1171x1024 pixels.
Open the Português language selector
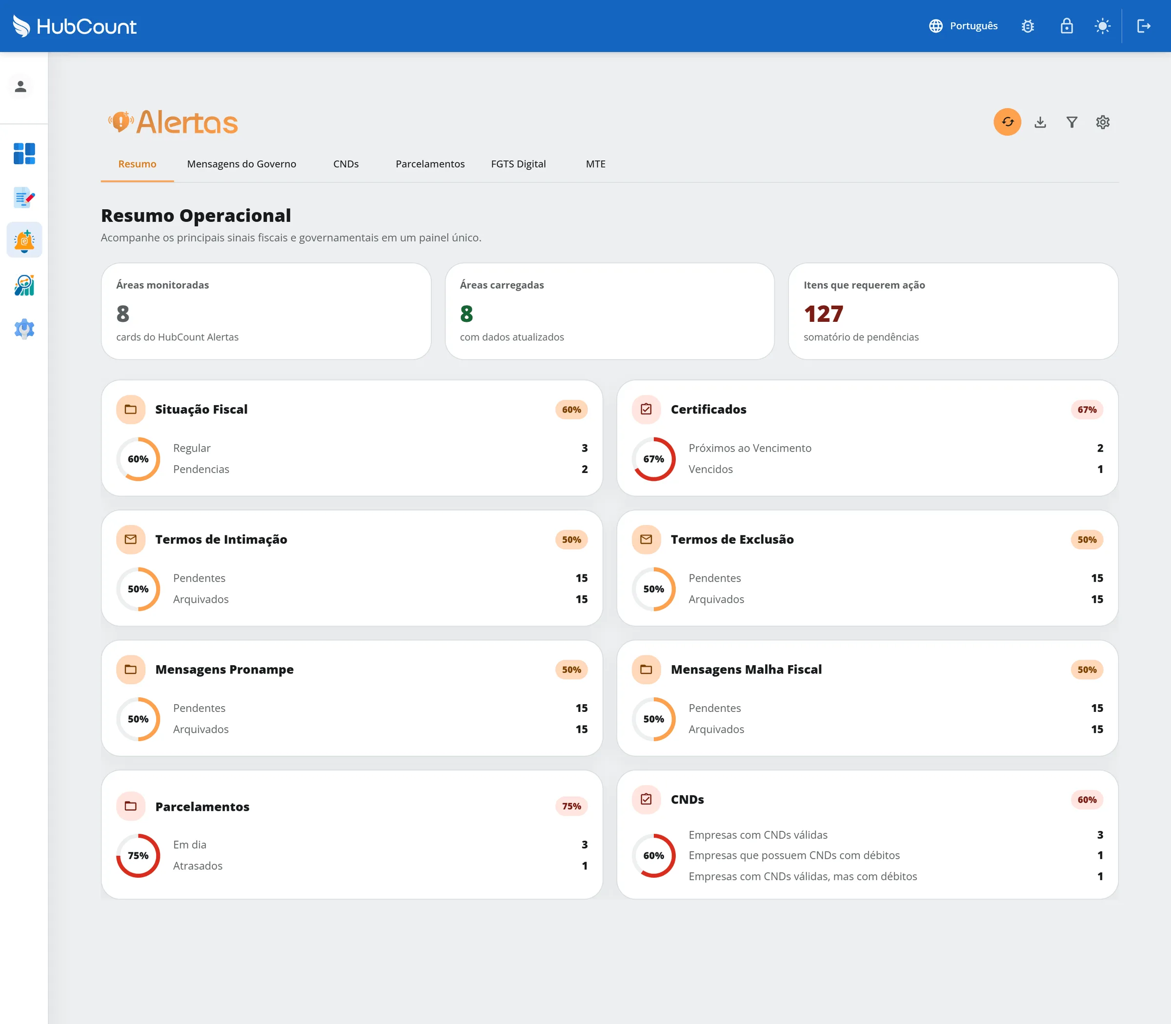(963, 26)
